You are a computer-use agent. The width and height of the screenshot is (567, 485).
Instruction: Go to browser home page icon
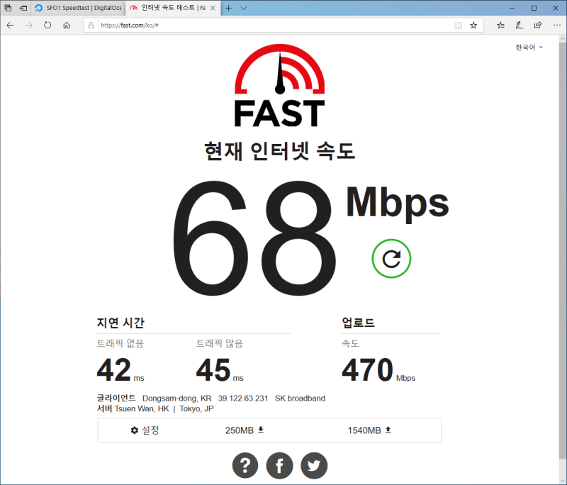(x=66, y=26)
